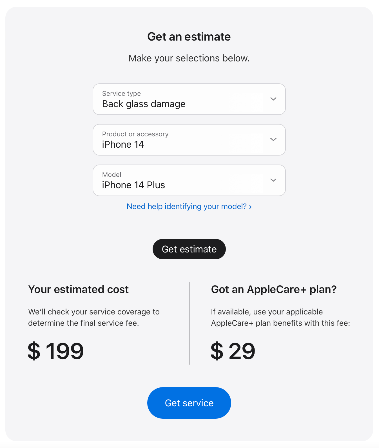Viewport: 379px width, 448px height.
Task: Click the arrow after the model help link
Action: click(x=250, y=207)
